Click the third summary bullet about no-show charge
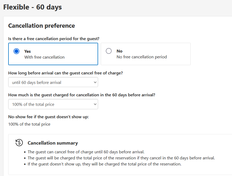Viewport: 232px width, 176px height. [x=104, y=164]
